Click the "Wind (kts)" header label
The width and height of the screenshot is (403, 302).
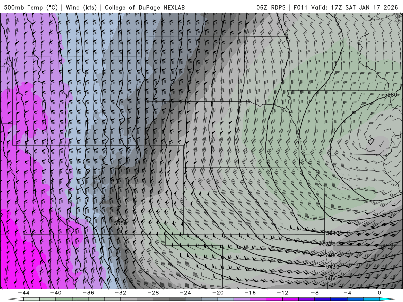click(x=81, y=7)
